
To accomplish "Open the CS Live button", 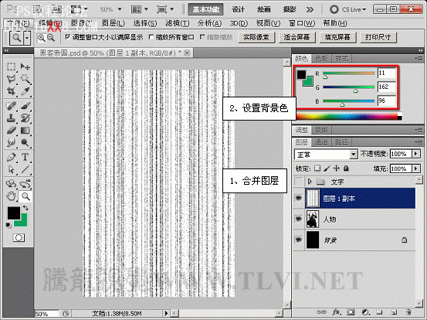I will (347, 9).
